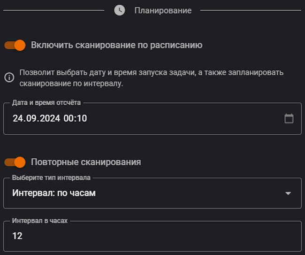Image resolution: width=305 pixels, height=255 pixels.
Task: Focus the Интервал в часах input
Action: coord(152,236)
